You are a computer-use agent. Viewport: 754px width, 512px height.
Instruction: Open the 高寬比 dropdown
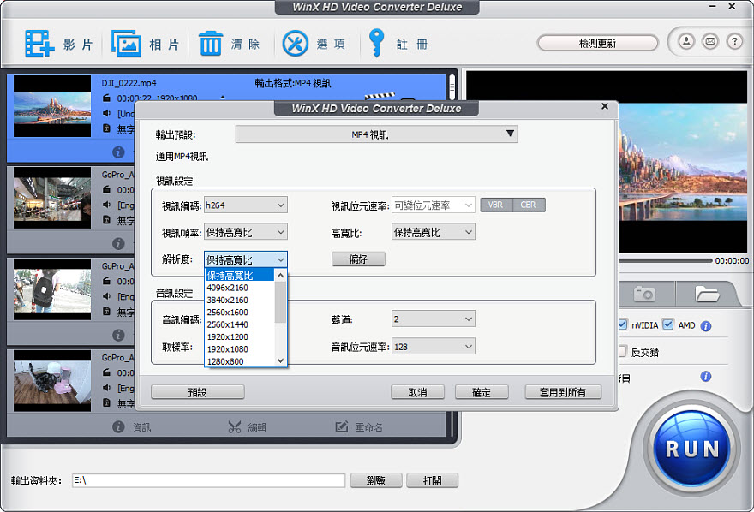[434, 233]
